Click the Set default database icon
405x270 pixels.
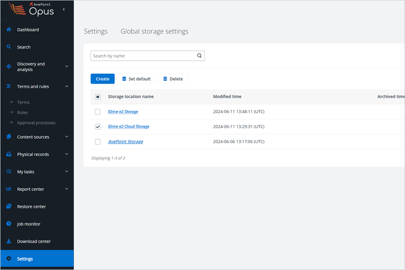(x=124, y=79)
